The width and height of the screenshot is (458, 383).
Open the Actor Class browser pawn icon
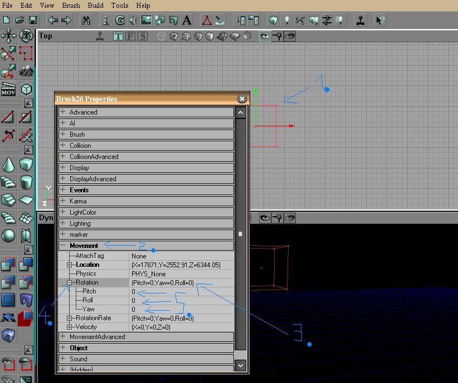[x=106, y=20]
